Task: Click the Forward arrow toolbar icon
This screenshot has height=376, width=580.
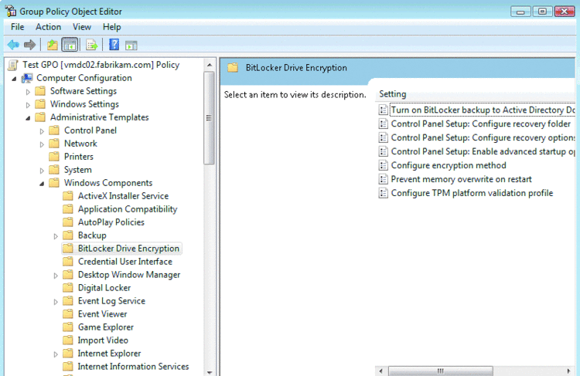Action: pyautogui.click(x=29, y=45)
